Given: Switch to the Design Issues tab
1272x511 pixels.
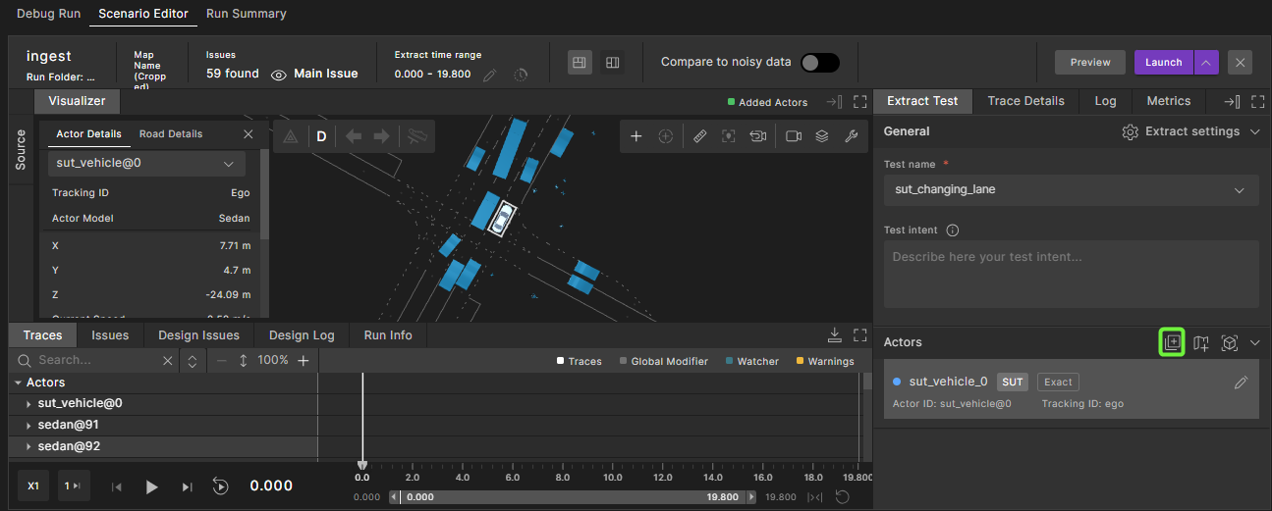Looking at the screenshot, I should pyautogui.click(x=198, y=335).
